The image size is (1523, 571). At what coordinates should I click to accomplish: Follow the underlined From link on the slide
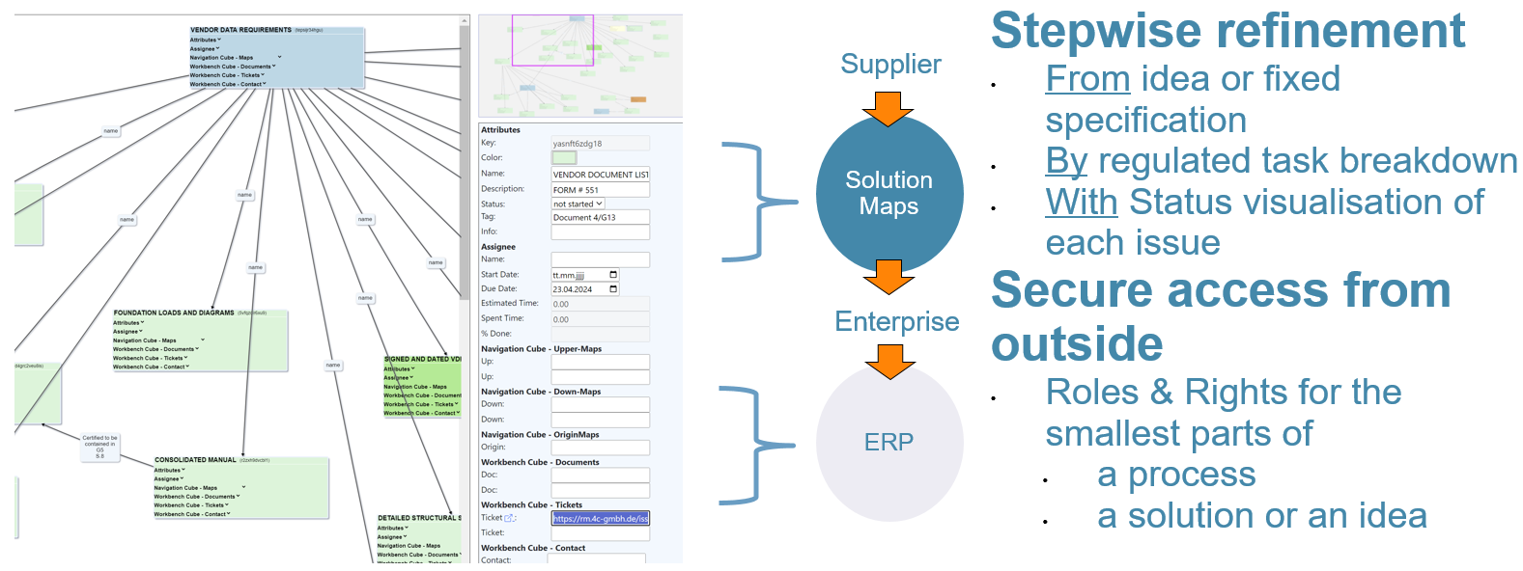point(1087,78)
